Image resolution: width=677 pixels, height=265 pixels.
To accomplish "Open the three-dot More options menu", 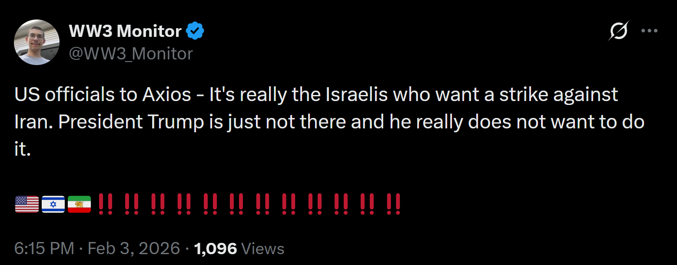I will (x=649, y=31).
